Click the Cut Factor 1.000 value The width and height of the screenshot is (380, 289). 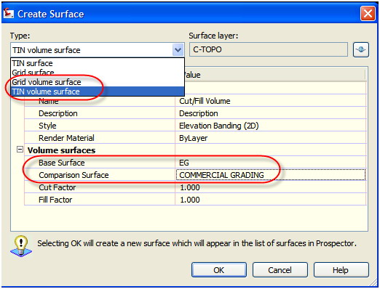tap(271, 187)
